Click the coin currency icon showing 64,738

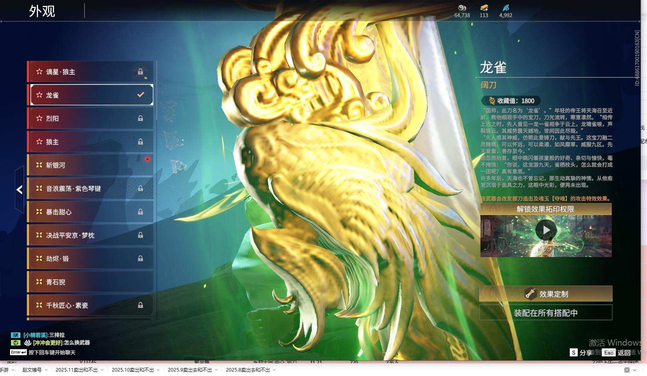[463, 7]
